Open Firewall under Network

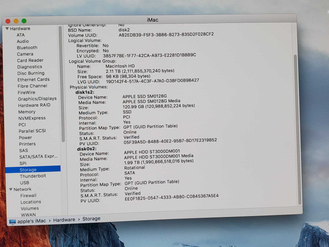(28, 196)
